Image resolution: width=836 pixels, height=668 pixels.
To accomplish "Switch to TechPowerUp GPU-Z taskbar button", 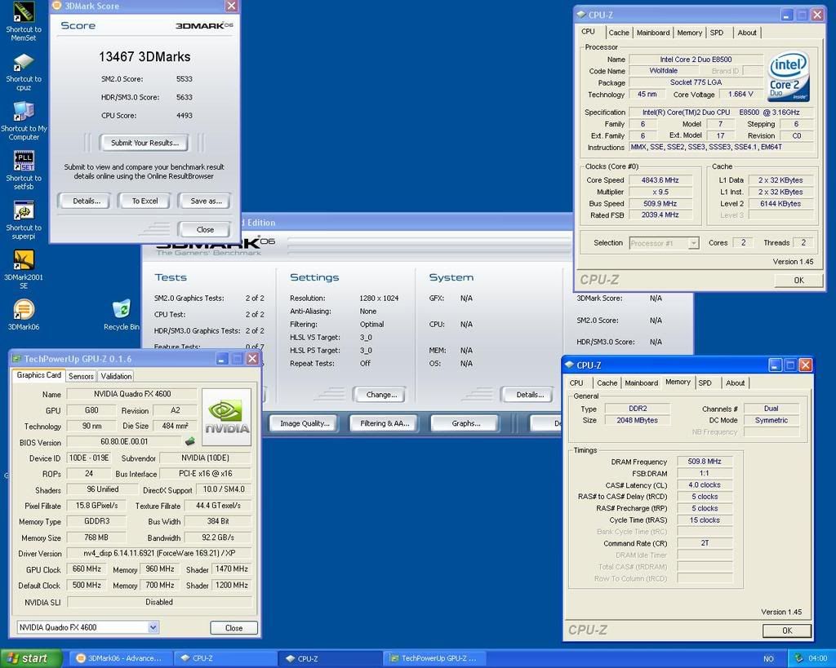I will [x=433, y=658].
